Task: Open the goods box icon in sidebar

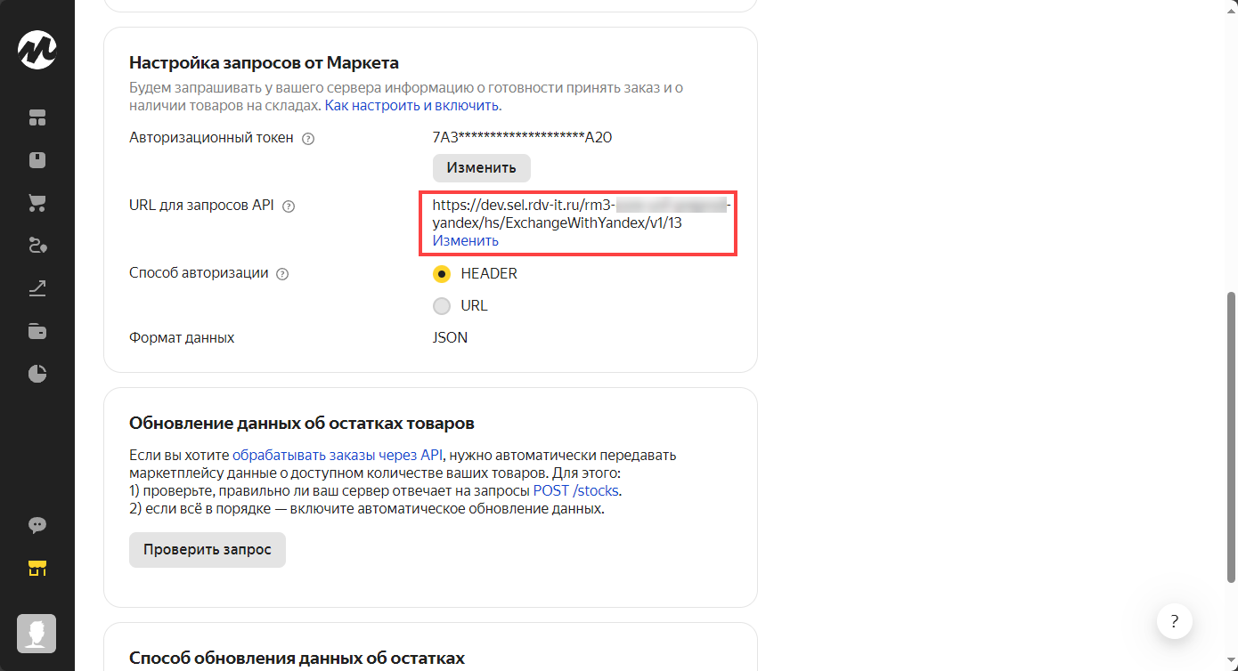Action: pyautogui.click(x=37, y=160)
